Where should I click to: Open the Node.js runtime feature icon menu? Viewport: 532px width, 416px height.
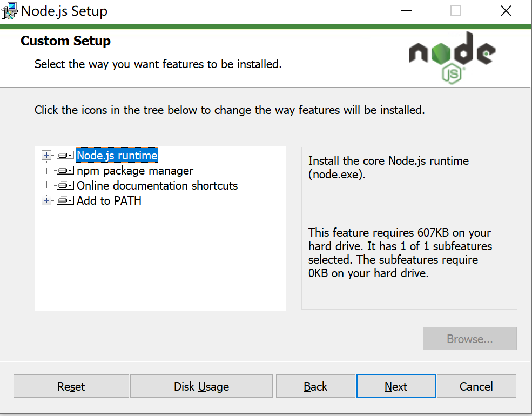[x=64, y=155]
